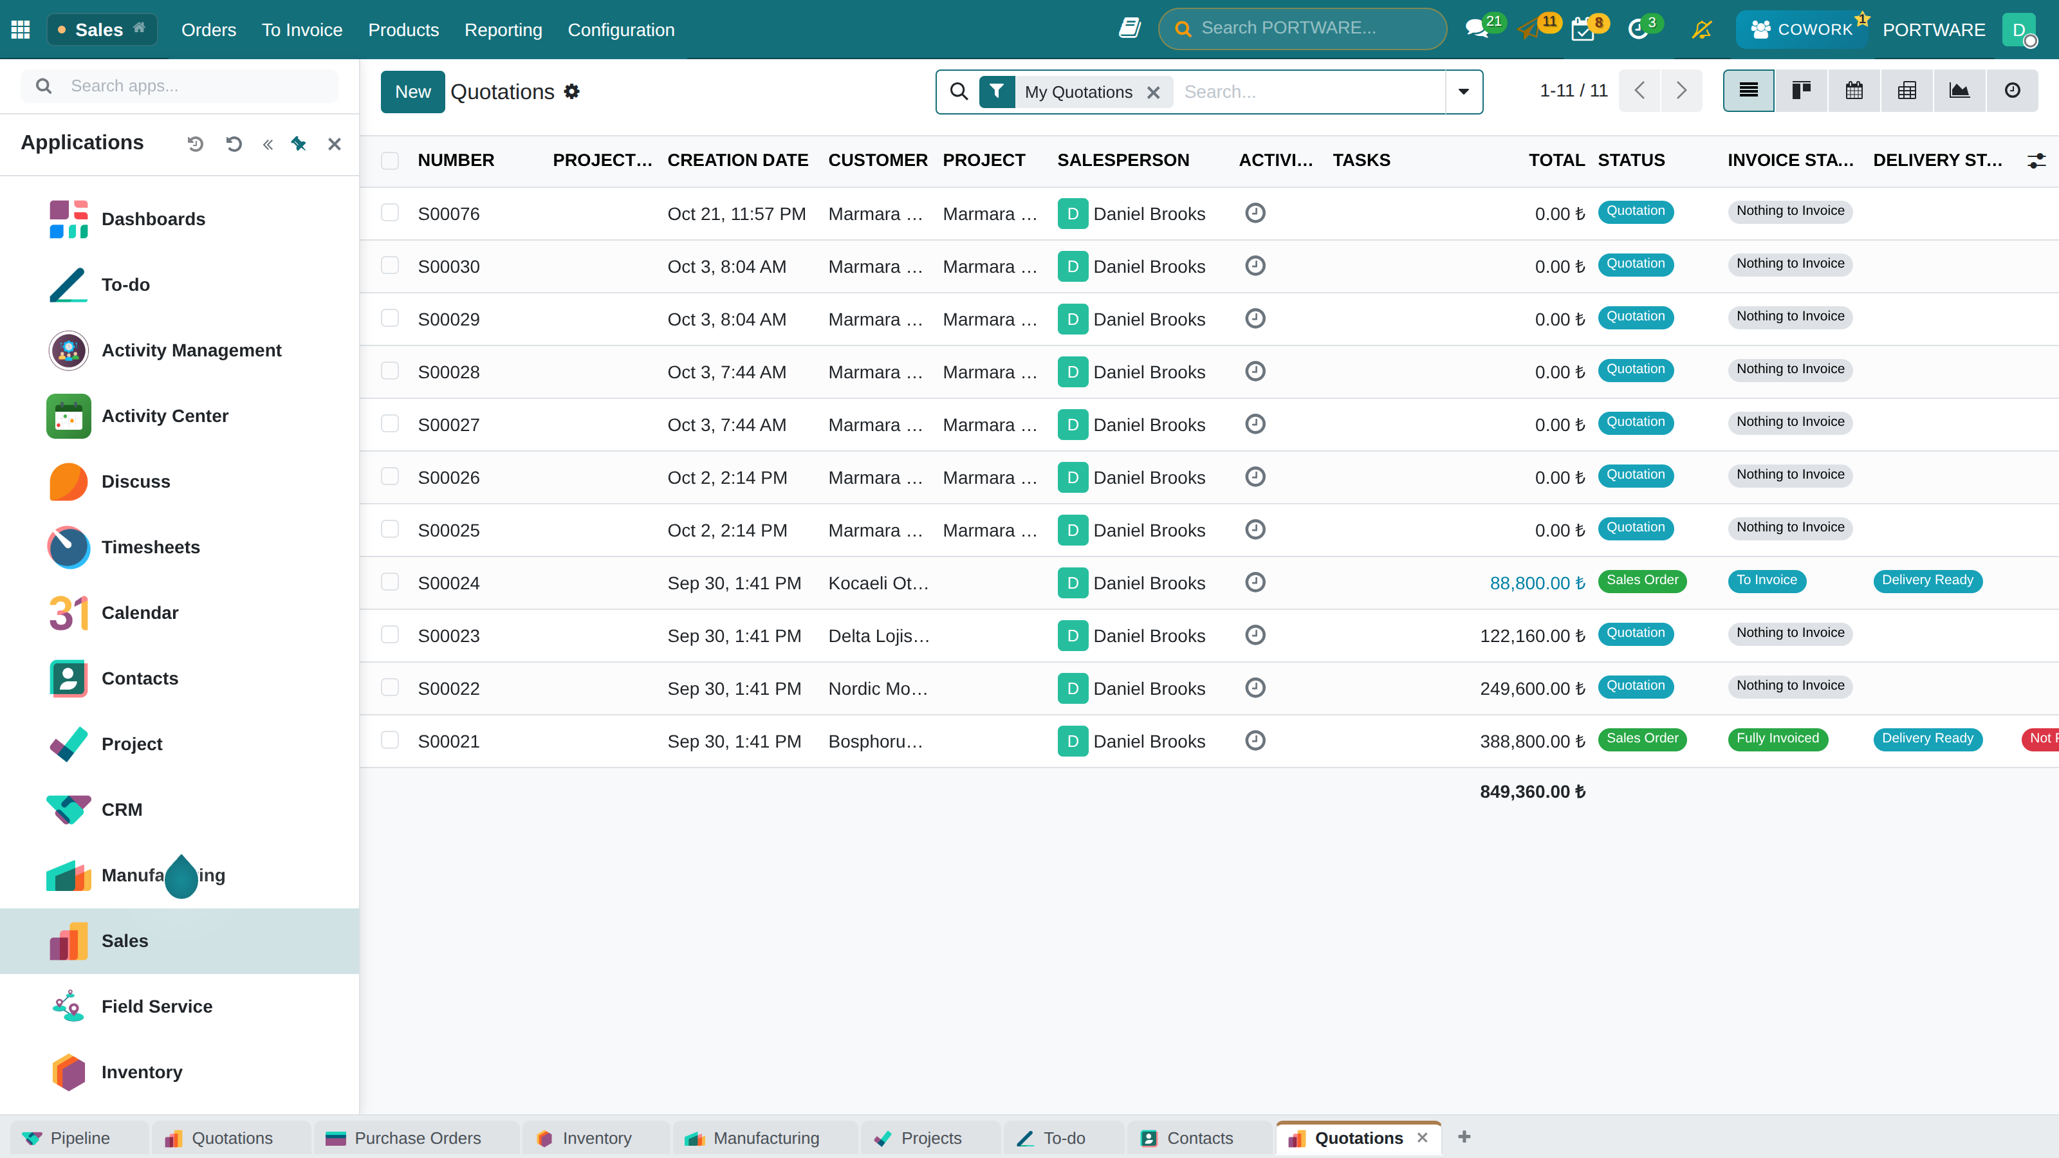Toggle the select-all header checkbox
The height and width of the screenshot is (1158, 2059).
390,161
